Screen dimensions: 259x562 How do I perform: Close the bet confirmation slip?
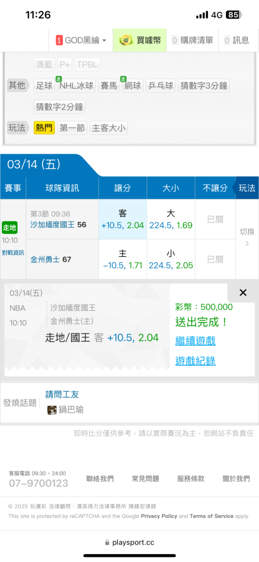click(243, 293)
